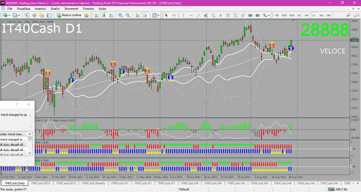Open the Navigator folder-star icon
Viewport: 361px width, 192px height.
(x=42, y=15)
